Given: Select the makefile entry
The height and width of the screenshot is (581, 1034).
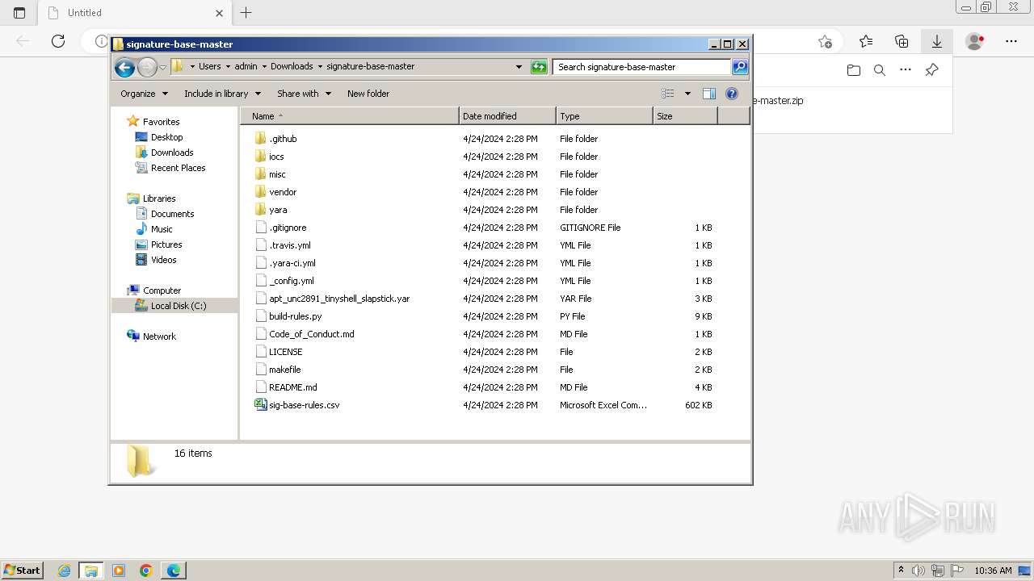Looking at the screenshot, I should click(284, 370).
